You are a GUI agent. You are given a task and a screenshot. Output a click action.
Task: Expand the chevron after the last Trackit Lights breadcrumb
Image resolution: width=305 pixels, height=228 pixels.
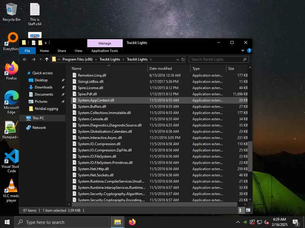click(x=151, y=59)
